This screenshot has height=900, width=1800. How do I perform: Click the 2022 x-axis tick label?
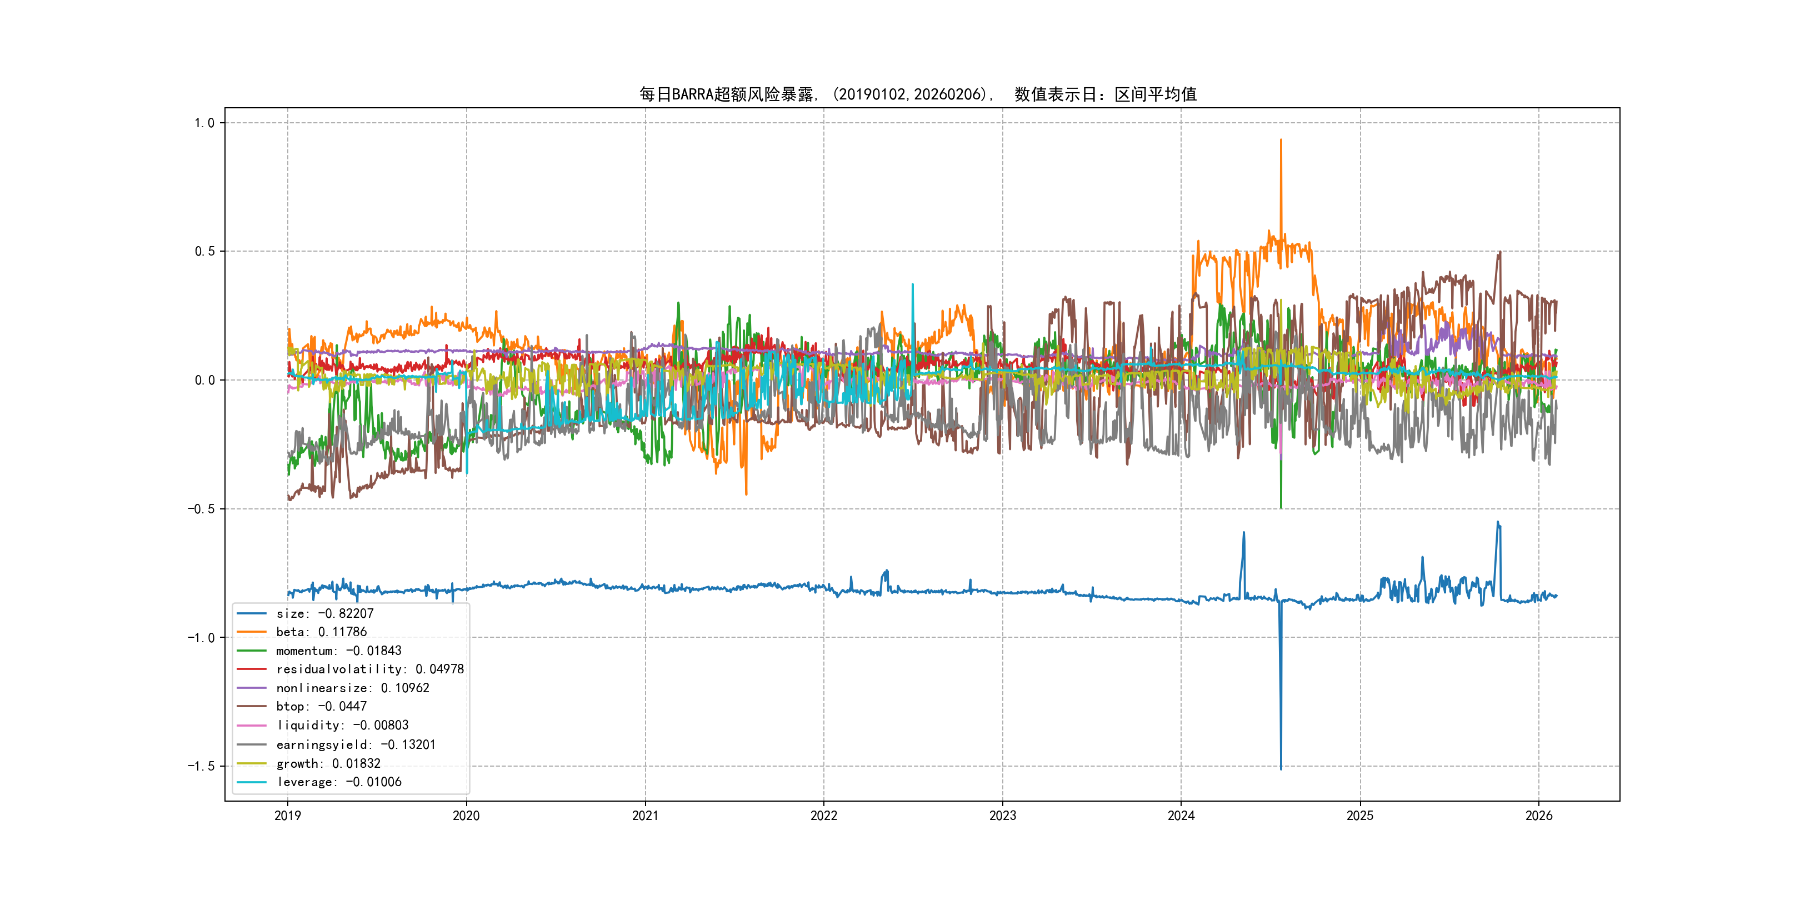[823, 816]
